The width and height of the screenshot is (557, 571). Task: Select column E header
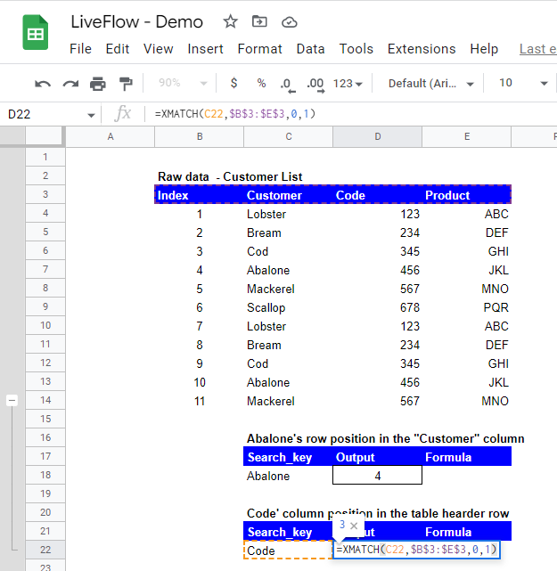(x=467, y=136)
